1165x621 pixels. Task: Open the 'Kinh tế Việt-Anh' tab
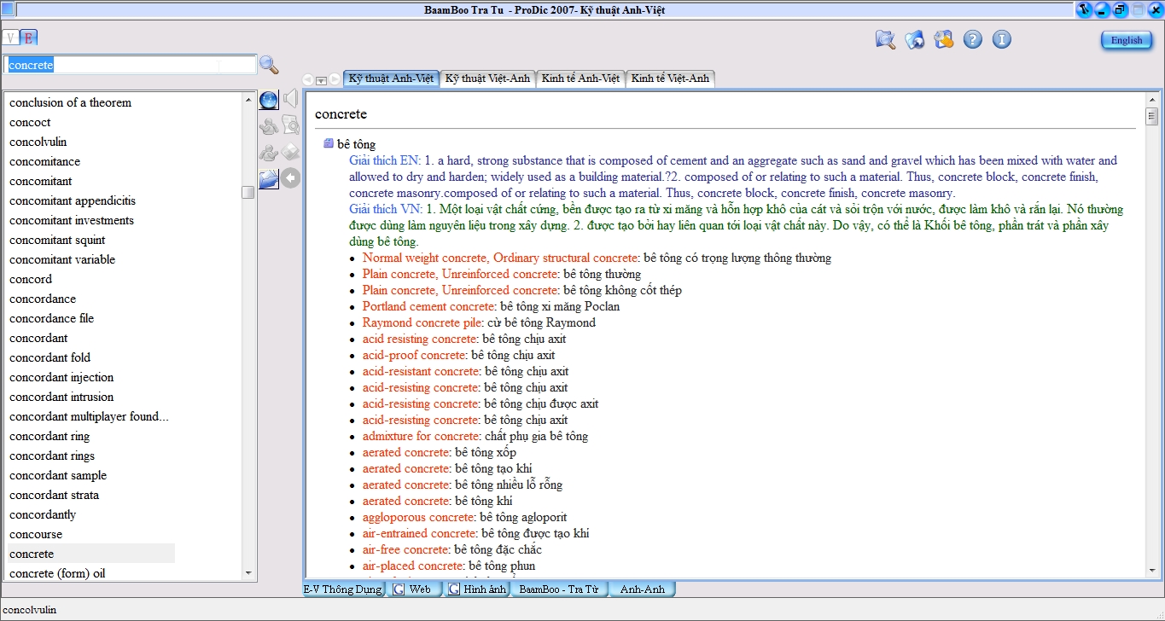tap(670, 78)
